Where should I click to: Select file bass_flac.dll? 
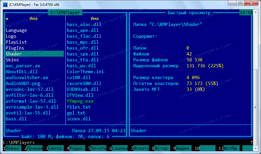[x=84, y=36]
